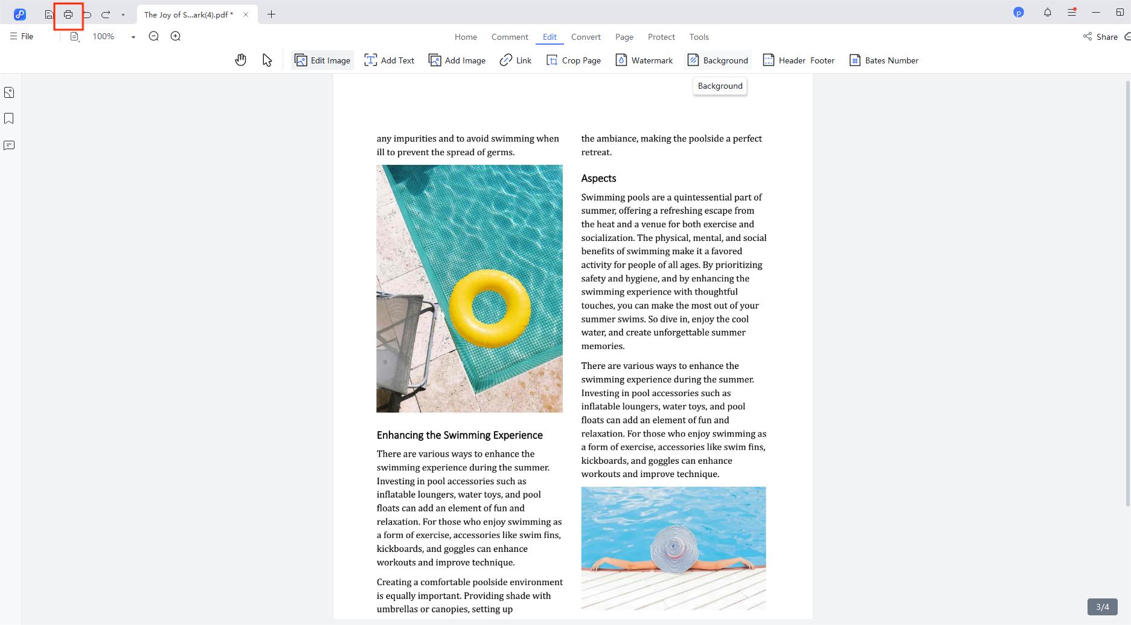This screenshot has width=1131, height=625.
Task: Zoom out with the minus magnifier
Action: click(x=154, y=36)
